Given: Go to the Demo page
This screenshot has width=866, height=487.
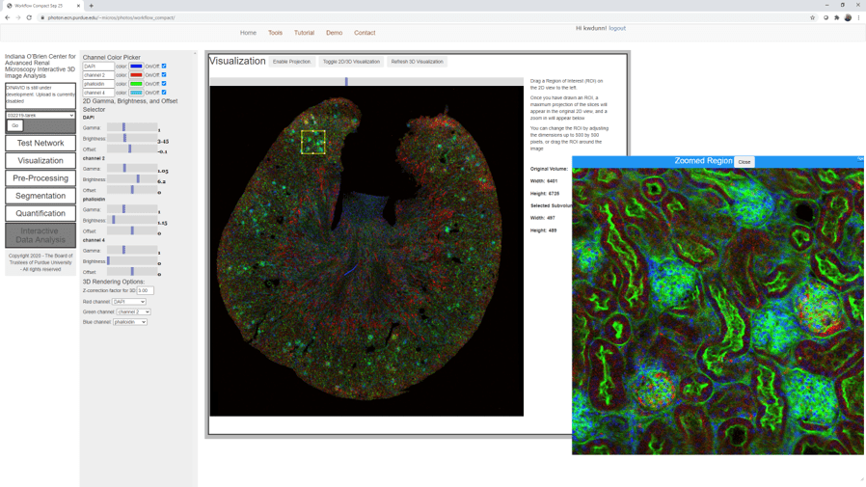Looking at the screenshot, I should point(334,33).
